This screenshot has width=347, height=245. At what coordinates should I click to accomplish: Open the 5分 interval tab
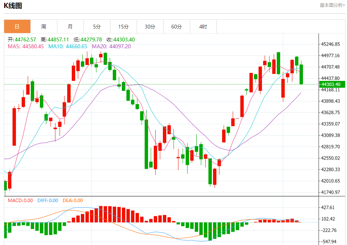[97, 27]
